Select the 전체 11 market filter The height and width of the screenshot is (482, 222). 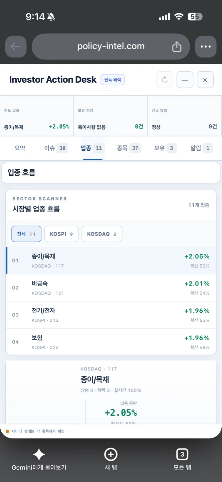pyautogui.click(x=26, y=234)
